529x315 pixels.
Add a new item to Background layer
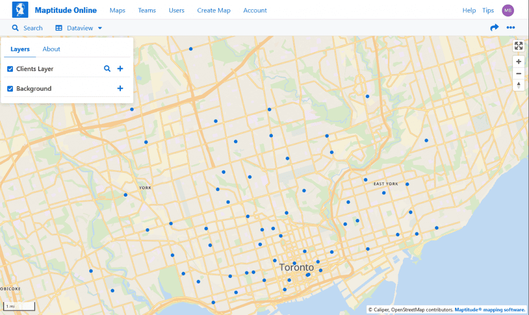point(120,88)
